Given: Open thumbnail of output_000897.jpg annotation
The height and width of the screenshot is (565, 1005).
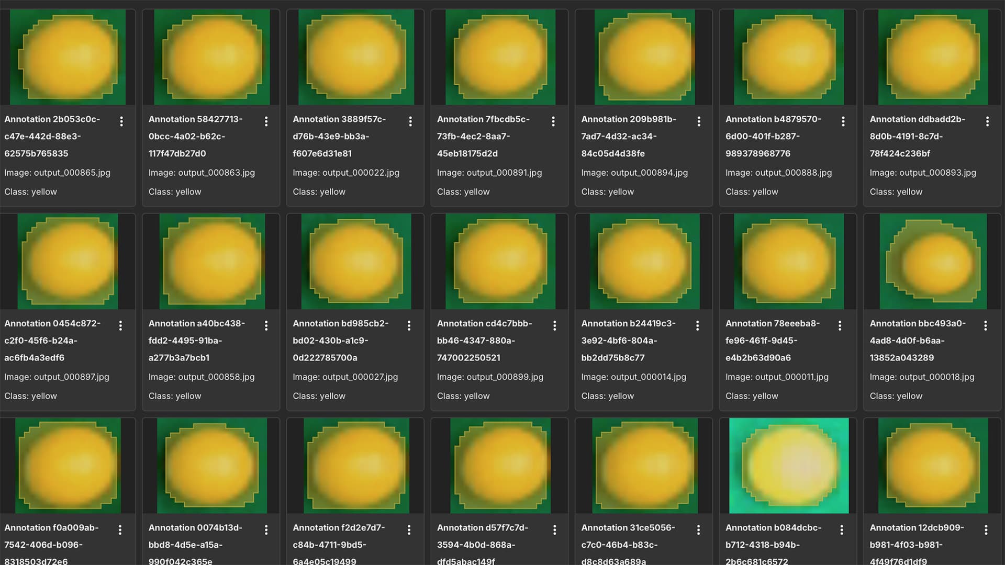Looking at the screenshot, I should [68, 261].
